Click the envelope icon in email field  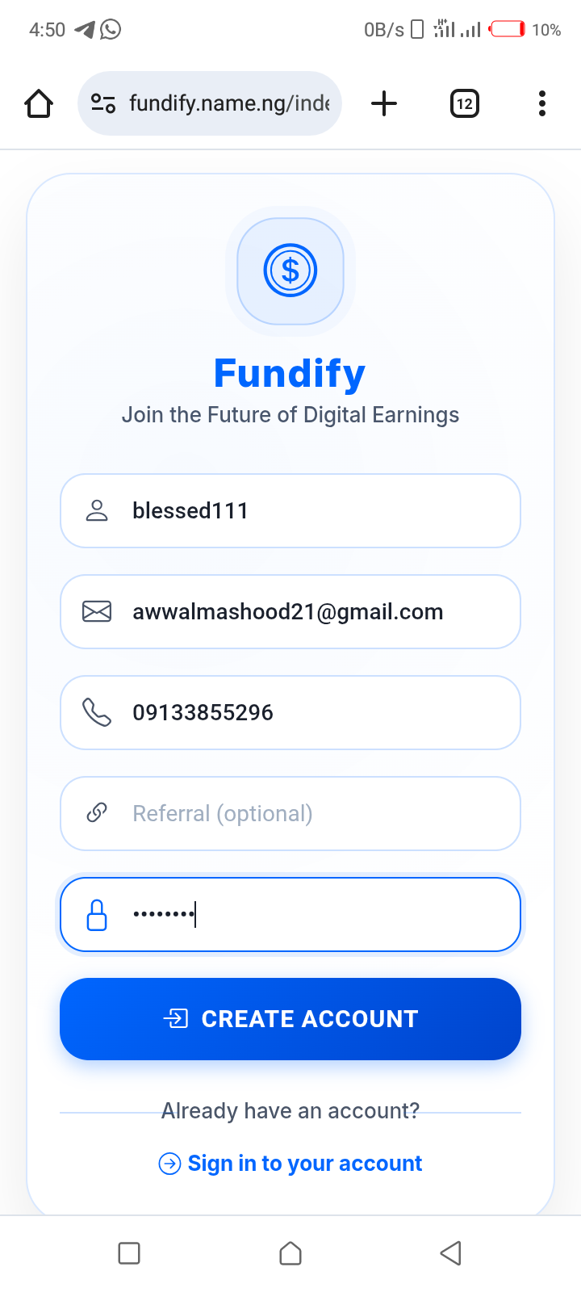click(x=97, y=611)
